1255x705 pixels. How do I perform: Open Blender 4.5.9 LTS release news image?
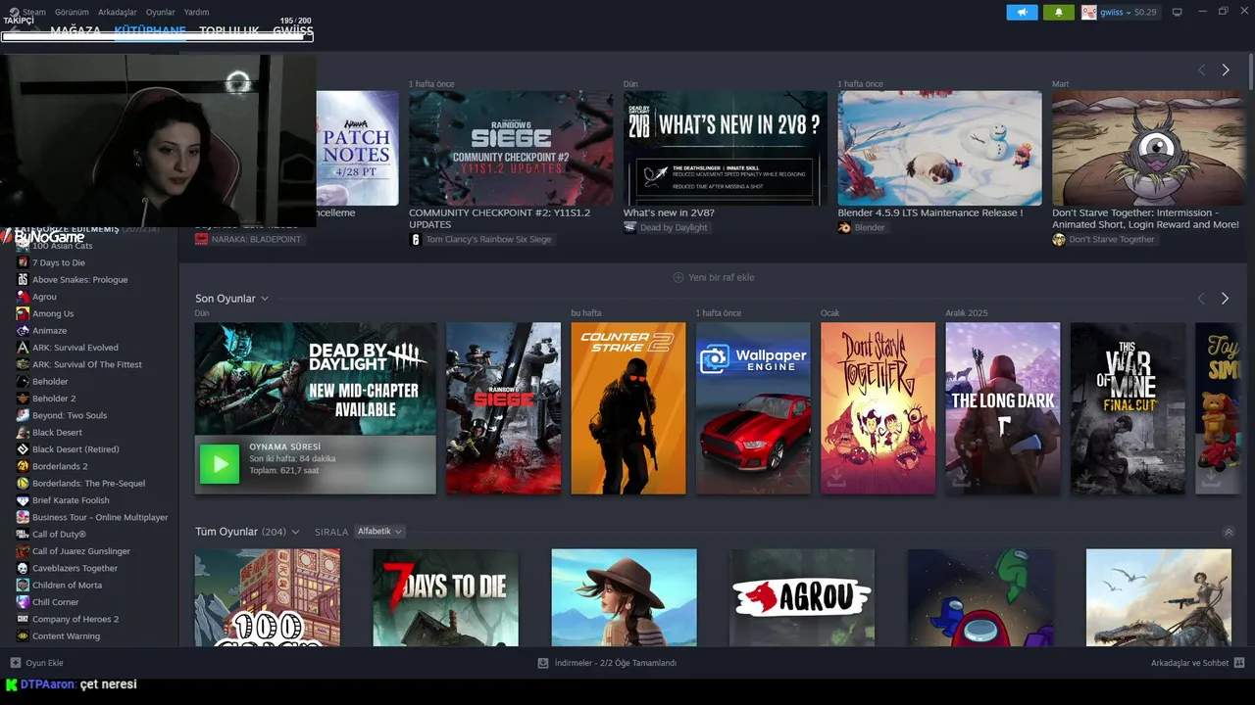pyautogui.click(x=939, y=148)
